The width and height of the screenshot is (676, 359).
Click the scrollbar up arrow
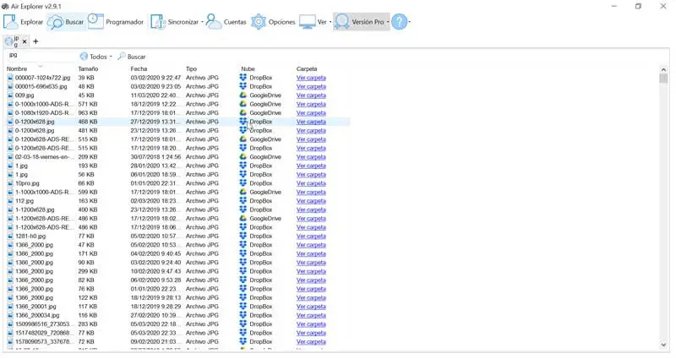click(x=663, y=69)
